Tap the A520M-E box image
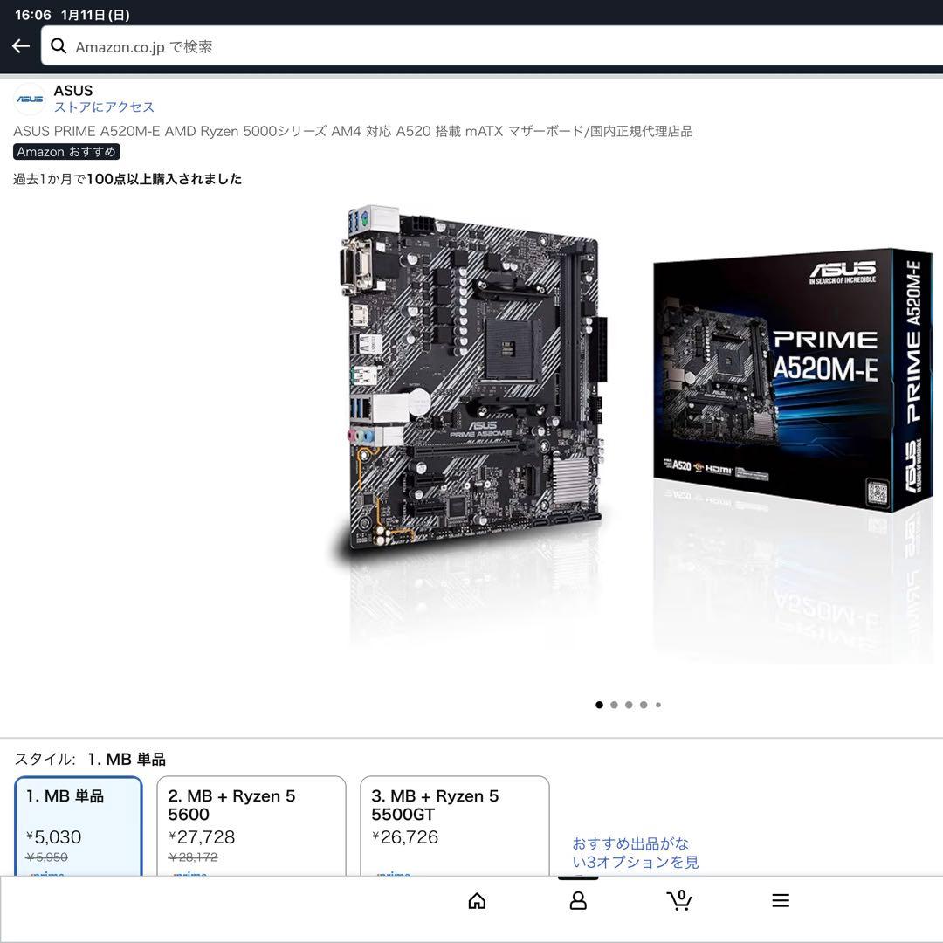This screenshot has height=943, width=943. tap(786, 375)
